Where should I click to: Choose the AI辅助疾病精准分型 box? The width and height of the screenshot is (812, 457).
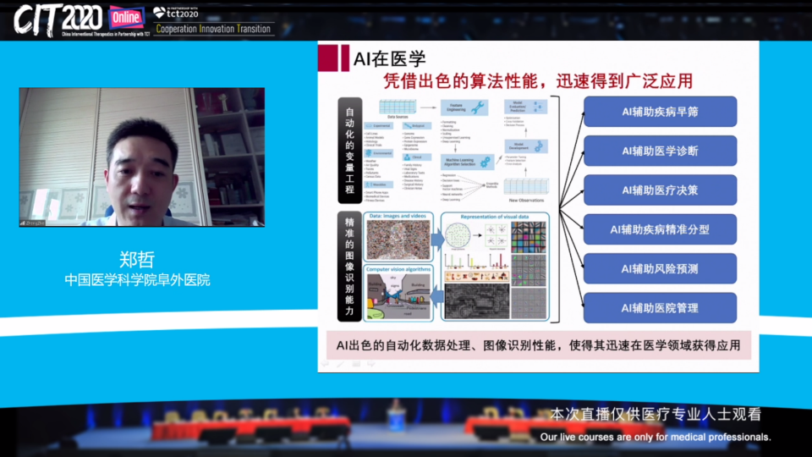pyautogui.click(x=660, y=229)
